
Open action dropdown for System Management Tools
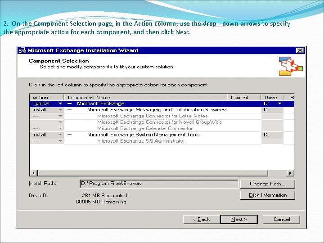point(60,135)
